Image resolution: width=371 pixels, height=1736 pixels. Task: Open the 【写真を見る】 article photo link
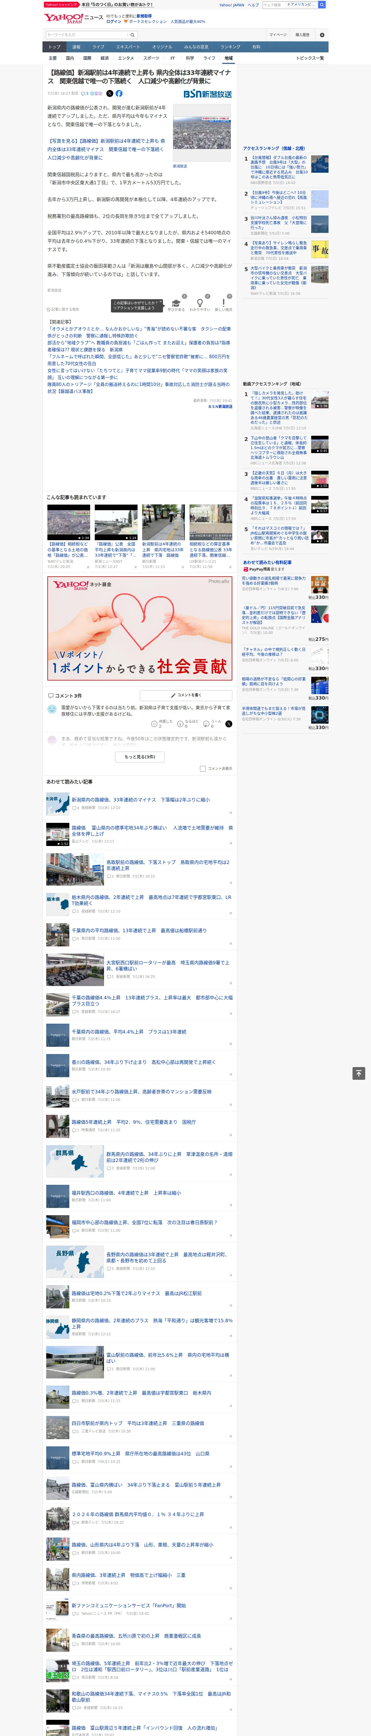coord(106,150)
